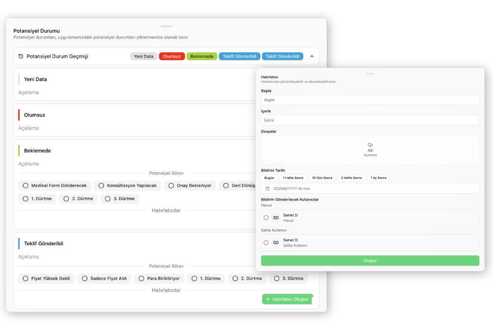Image resolution: width=493 pixels, height=330 pixels.
Task: Click the plus icon on Hatırlatıcı Oluştur
Action: [x=268, y=299]
